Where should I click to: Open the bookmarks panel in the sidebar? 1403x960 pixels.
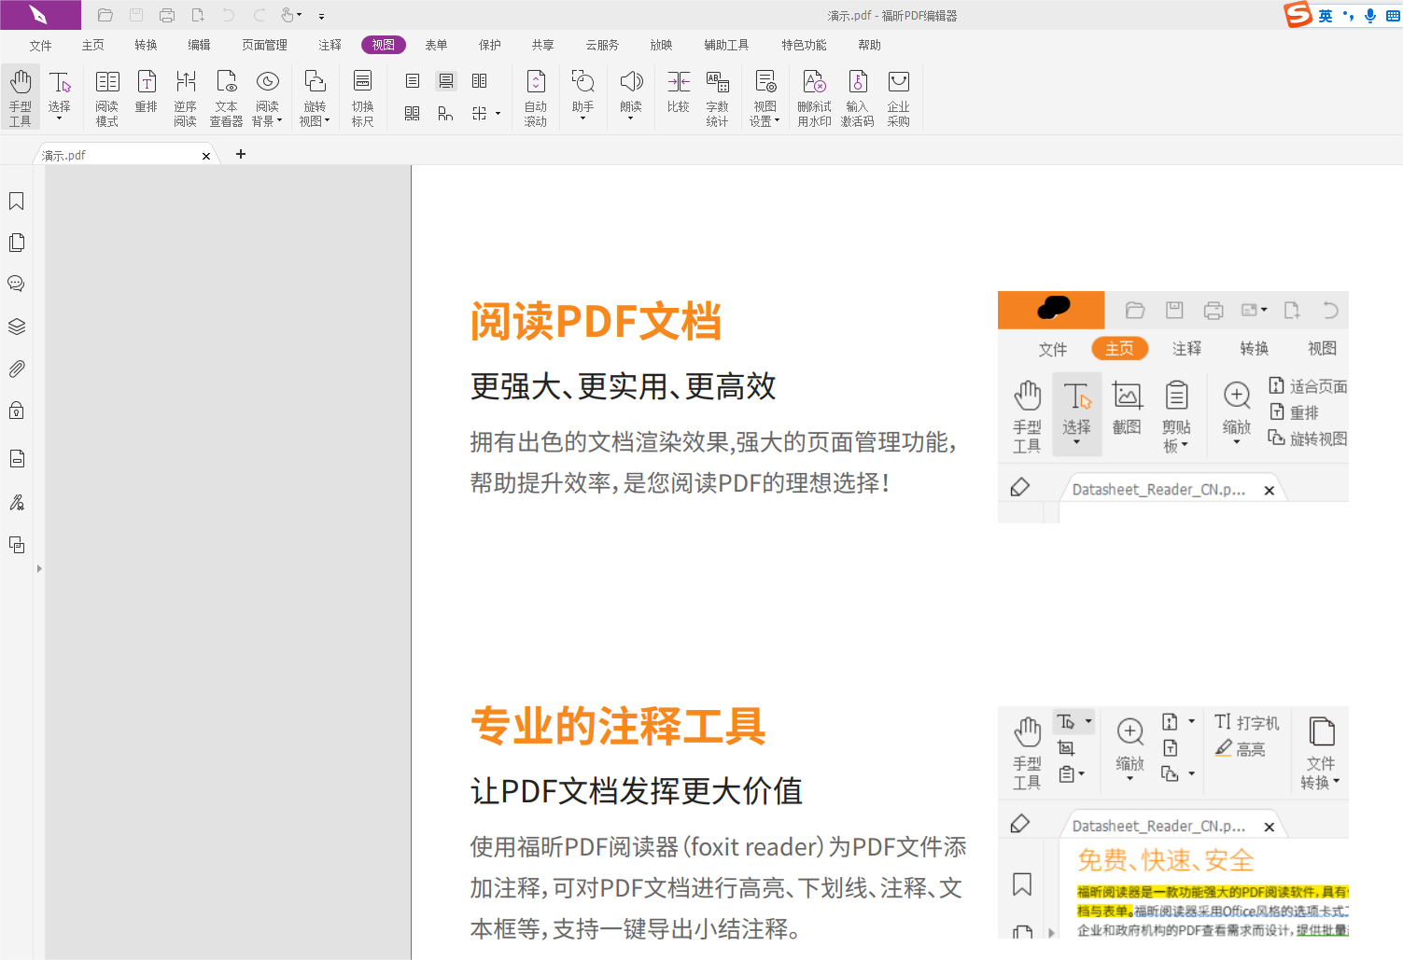(16, 201)
